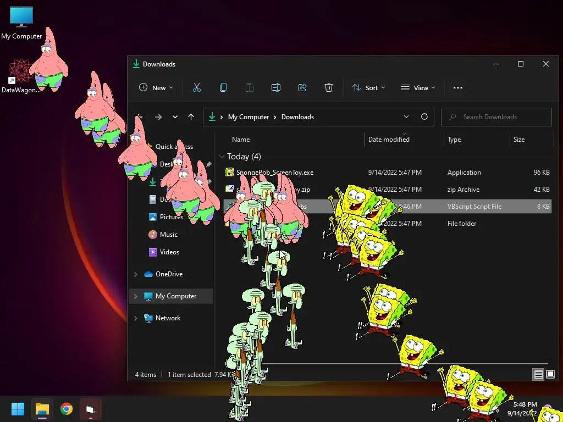Click My Computer breadcrumb in address bar
Screen dimensions: 563x422
coord(249,117)
